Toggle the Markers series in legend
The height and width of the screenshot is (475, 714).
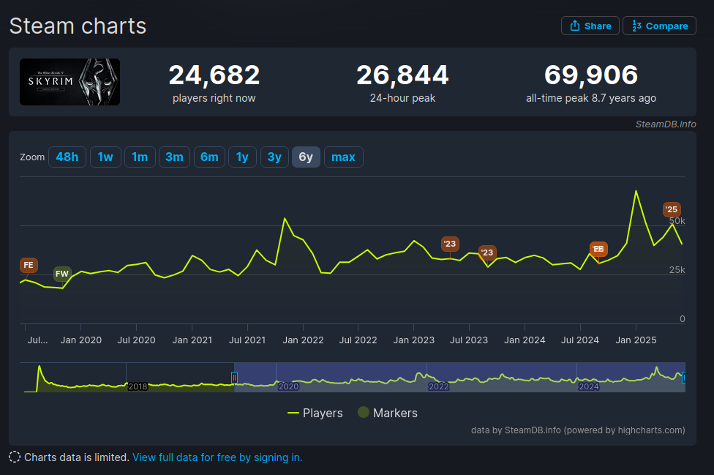pos(388,413)
